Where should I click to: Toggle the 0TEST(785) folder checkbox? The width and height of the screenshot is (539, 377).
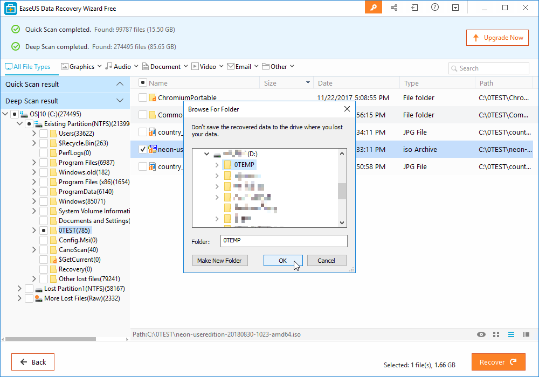44,231
